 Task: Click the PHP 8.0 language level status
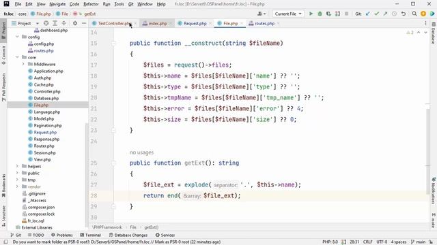(330, 242)
